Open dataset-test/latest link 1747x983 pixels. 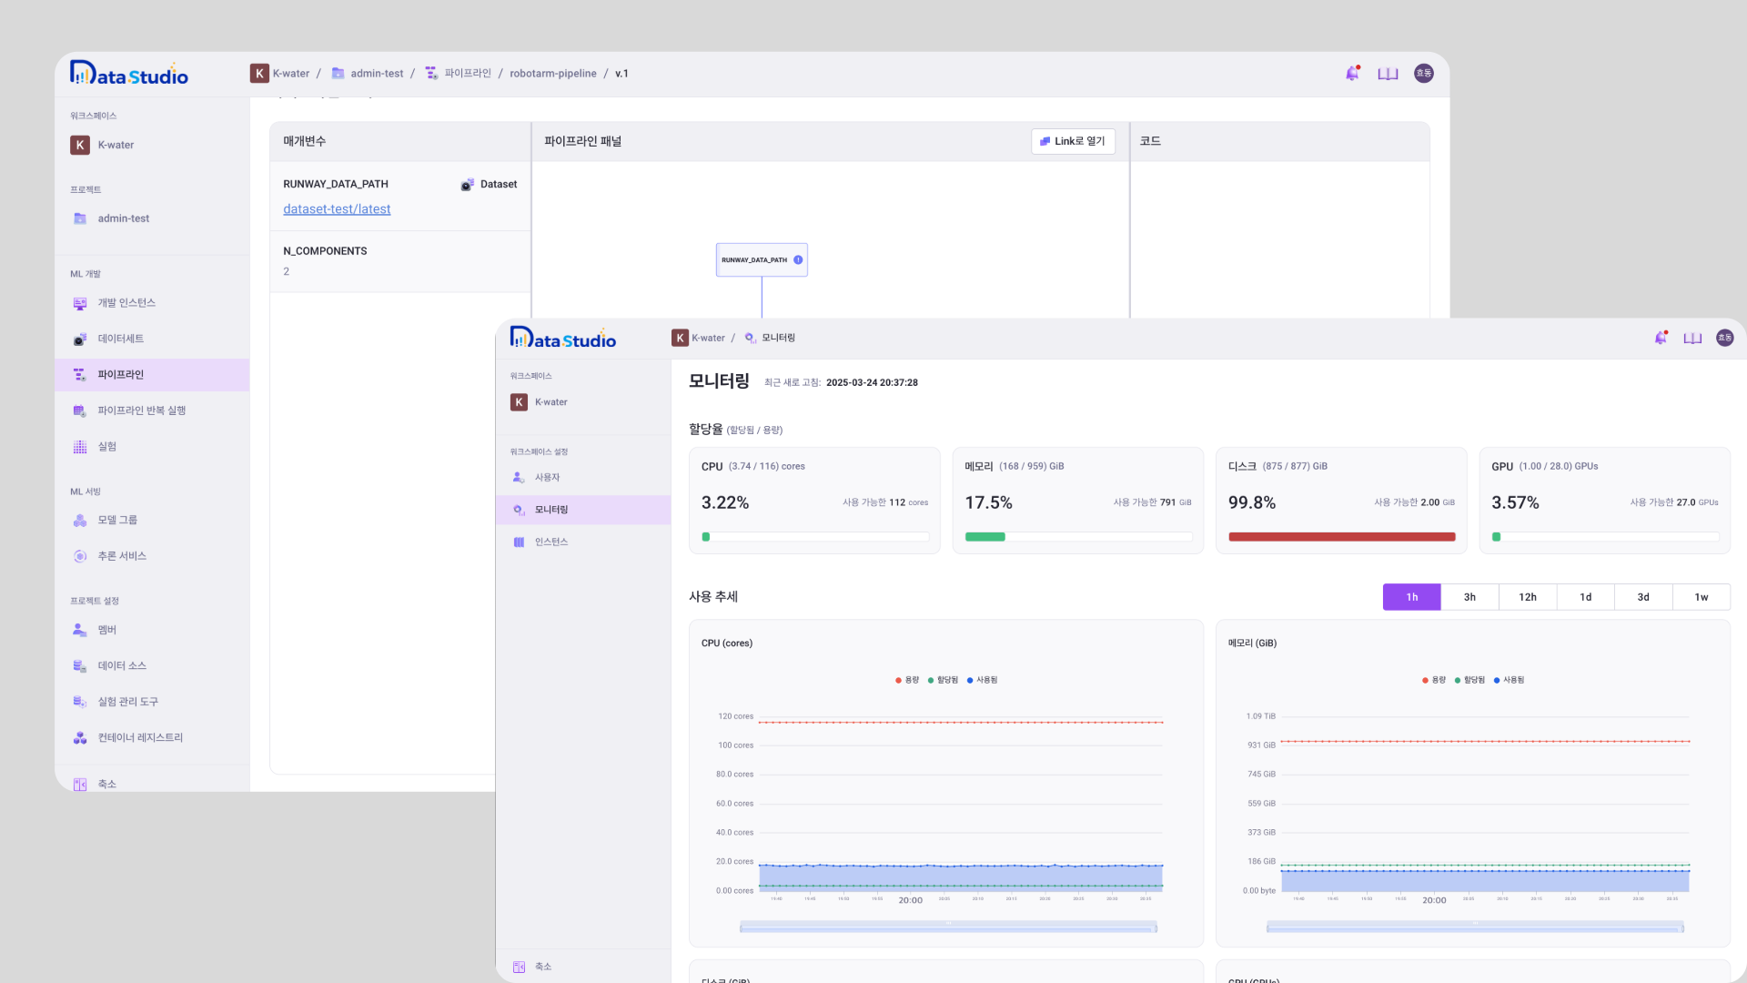(x=337, y=209)
